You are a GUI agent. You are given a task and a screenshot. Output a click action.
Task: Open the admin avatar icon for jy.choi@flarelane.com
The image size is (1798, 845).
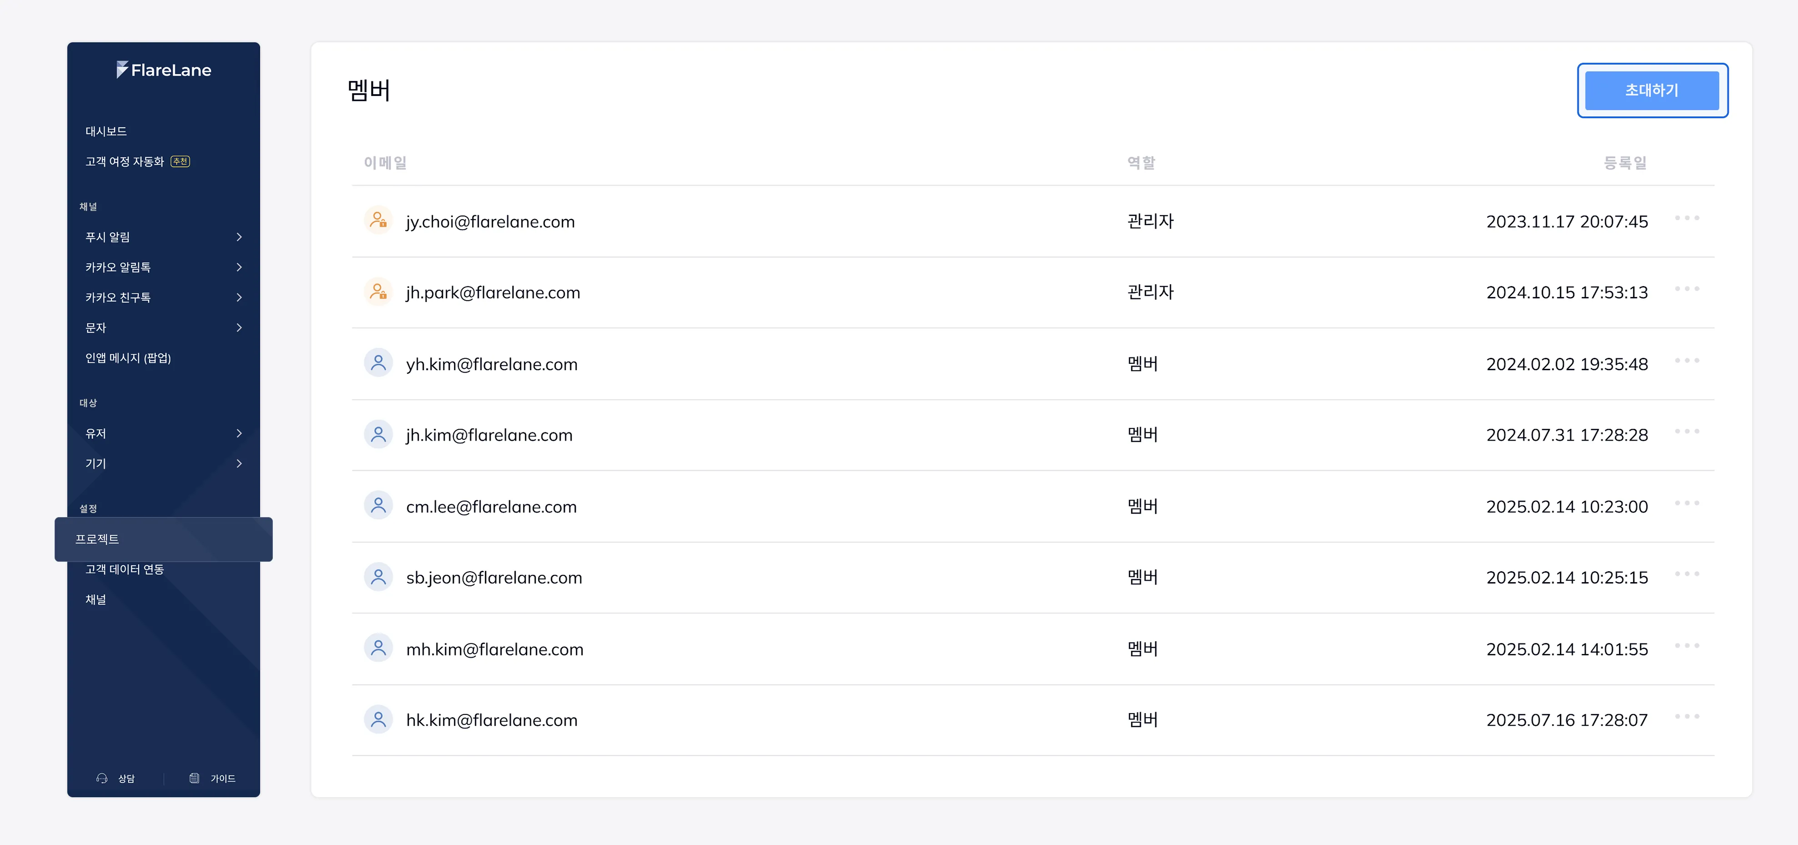coord(378,221)
